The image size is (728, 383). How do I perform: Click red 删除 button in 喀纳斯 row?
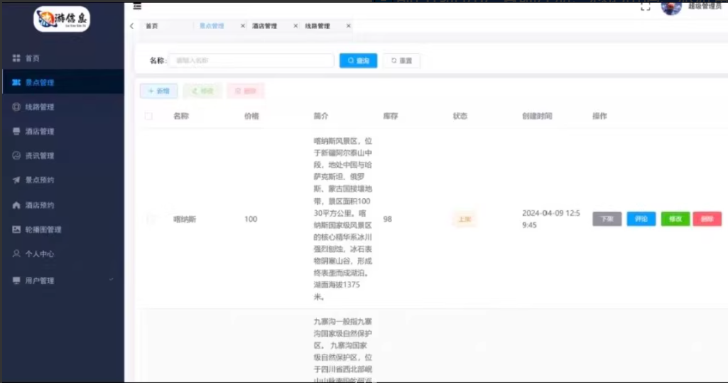pos(707,219)
